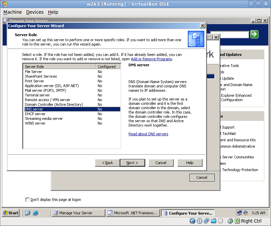This screenshot has height=226, width=271.
Task: Open the Add or Remove Programs link
Action: pos(151,59)
